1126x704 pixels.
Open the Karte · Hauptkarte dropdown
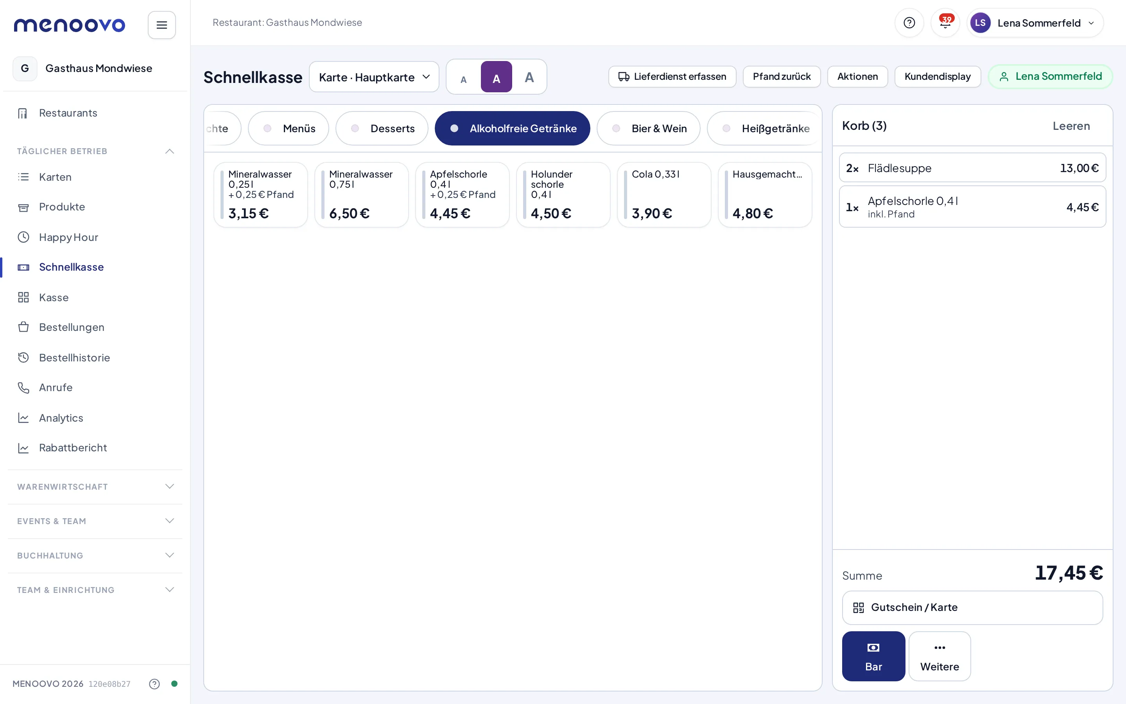(374, 77)
